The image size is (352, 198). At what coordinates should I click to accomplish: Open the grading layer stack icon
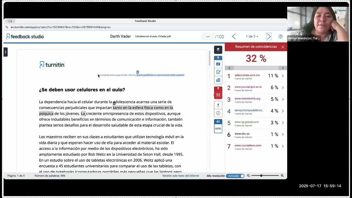tap(218, 58)
